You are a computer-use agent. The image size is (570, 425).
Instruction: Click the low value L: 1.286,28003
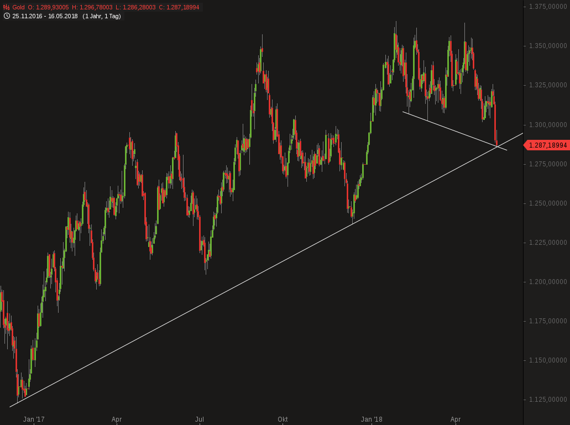(x=135, y=7)
